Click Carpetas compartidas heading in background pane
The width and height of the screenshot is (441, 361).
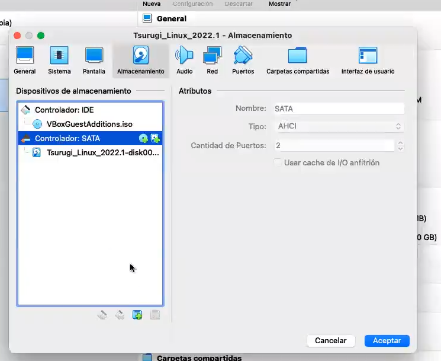tap(199, 358)
